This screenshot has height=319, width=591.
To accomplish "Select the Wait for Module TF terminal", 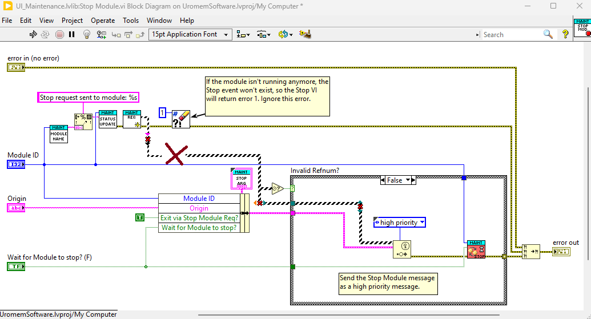I will (16, 266).
